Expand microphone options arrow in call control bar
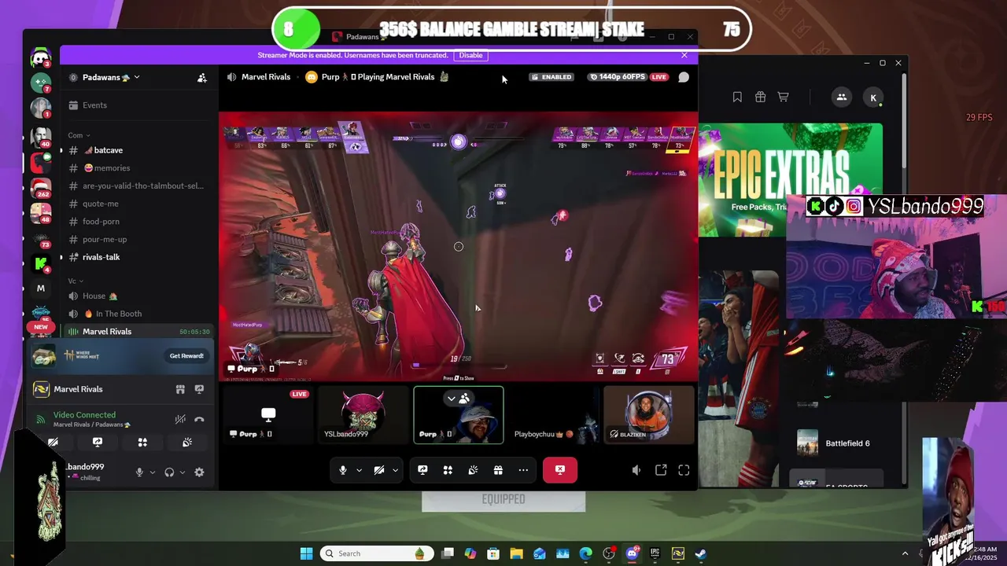The image size is (1007, 566). [359, 470]
